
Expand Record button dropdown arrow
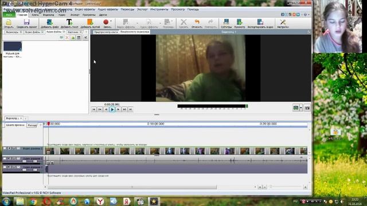[x=111, y=22]
